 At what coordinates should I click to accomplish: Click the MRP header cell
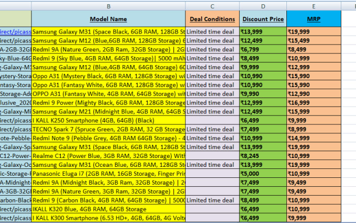click(314, 19)
